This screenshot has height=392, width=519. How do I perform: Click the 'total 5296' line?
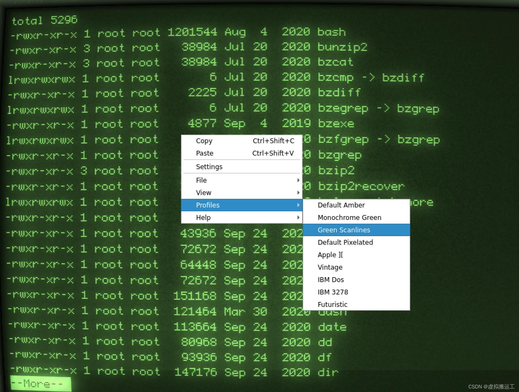tap(45, 20)
